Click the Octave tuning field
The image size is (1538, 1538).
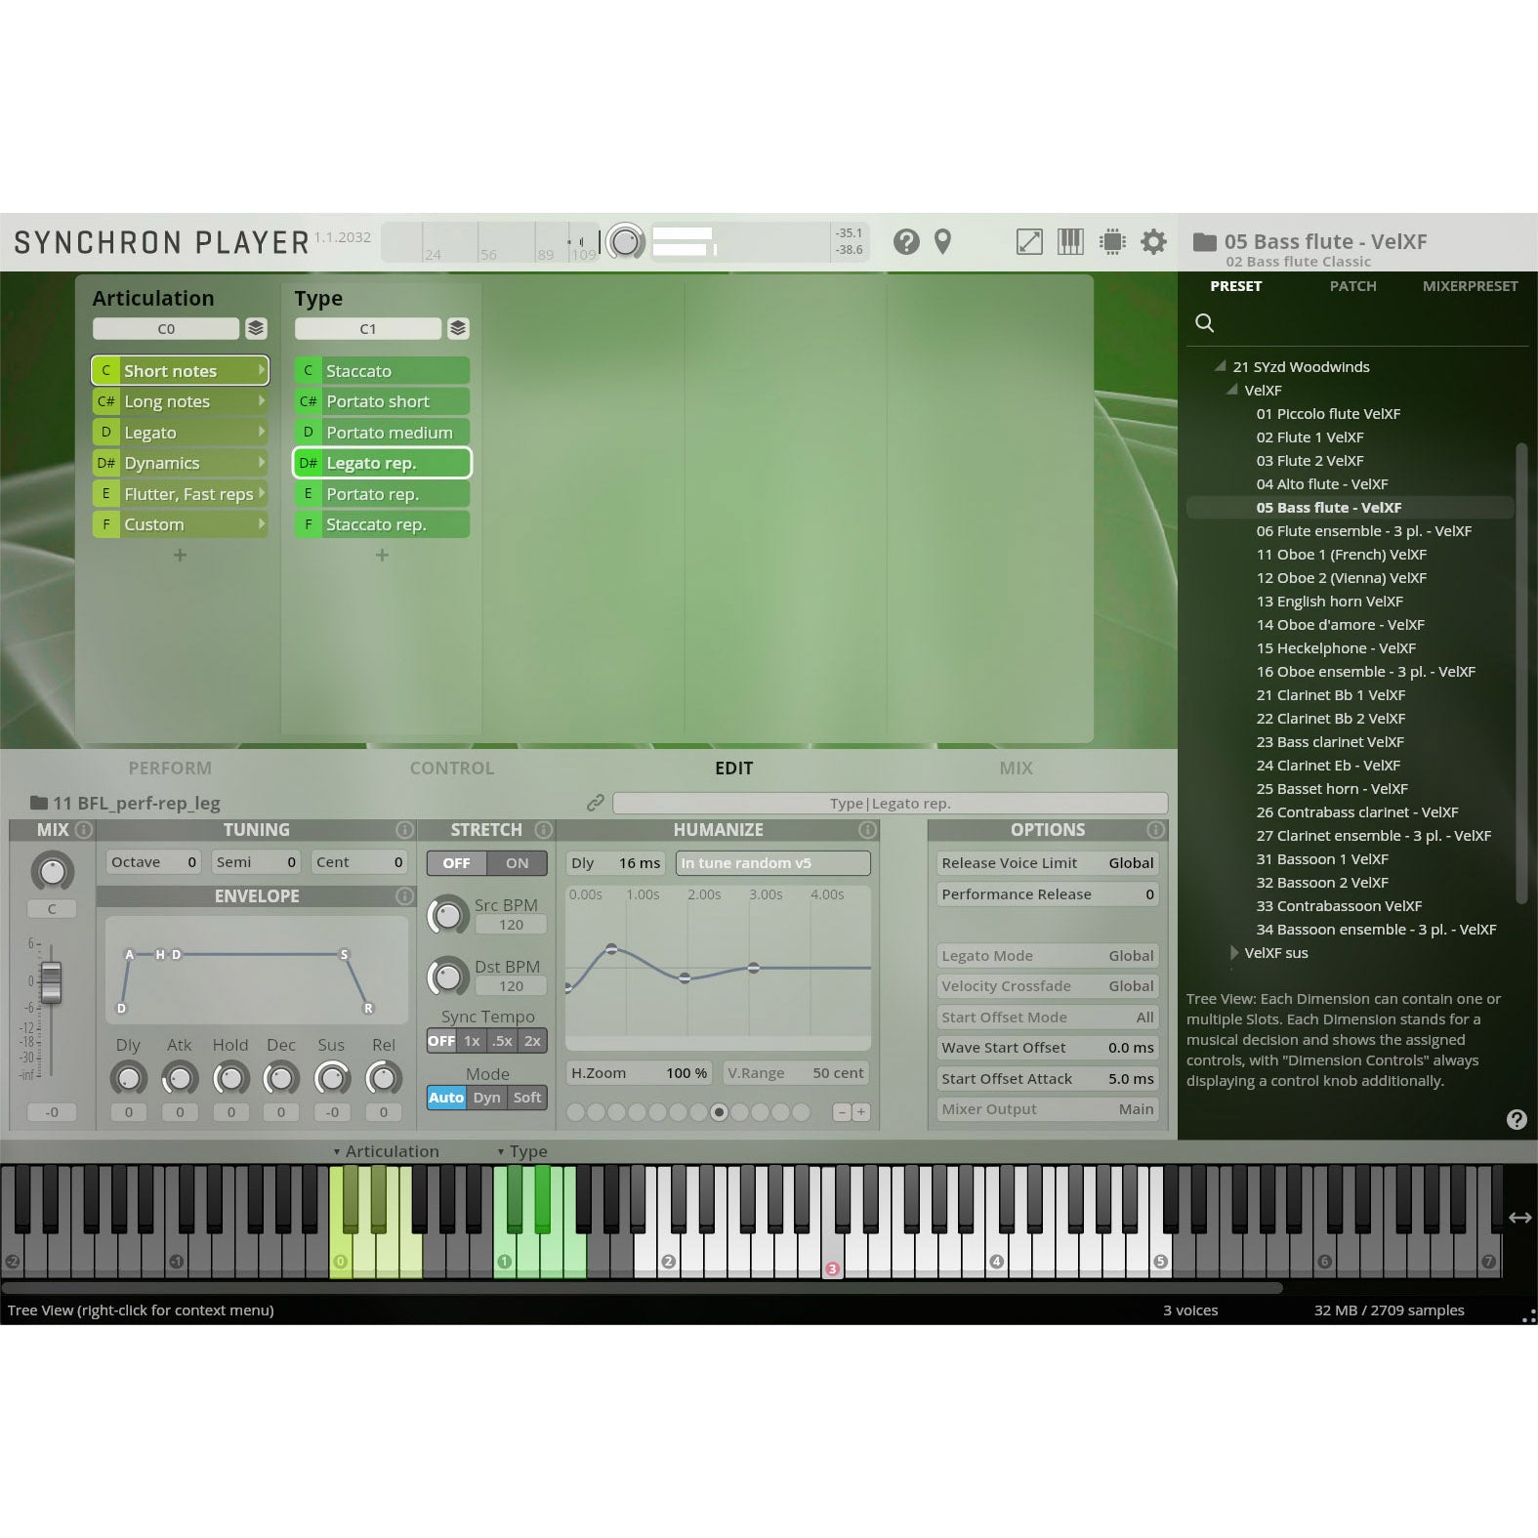[x=153, y=862]
